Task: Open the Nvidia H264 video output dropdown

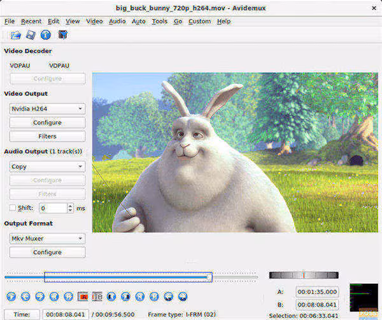Action: coord(47,109)
